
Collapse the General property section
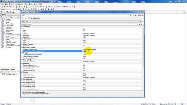tap(22, 27)
